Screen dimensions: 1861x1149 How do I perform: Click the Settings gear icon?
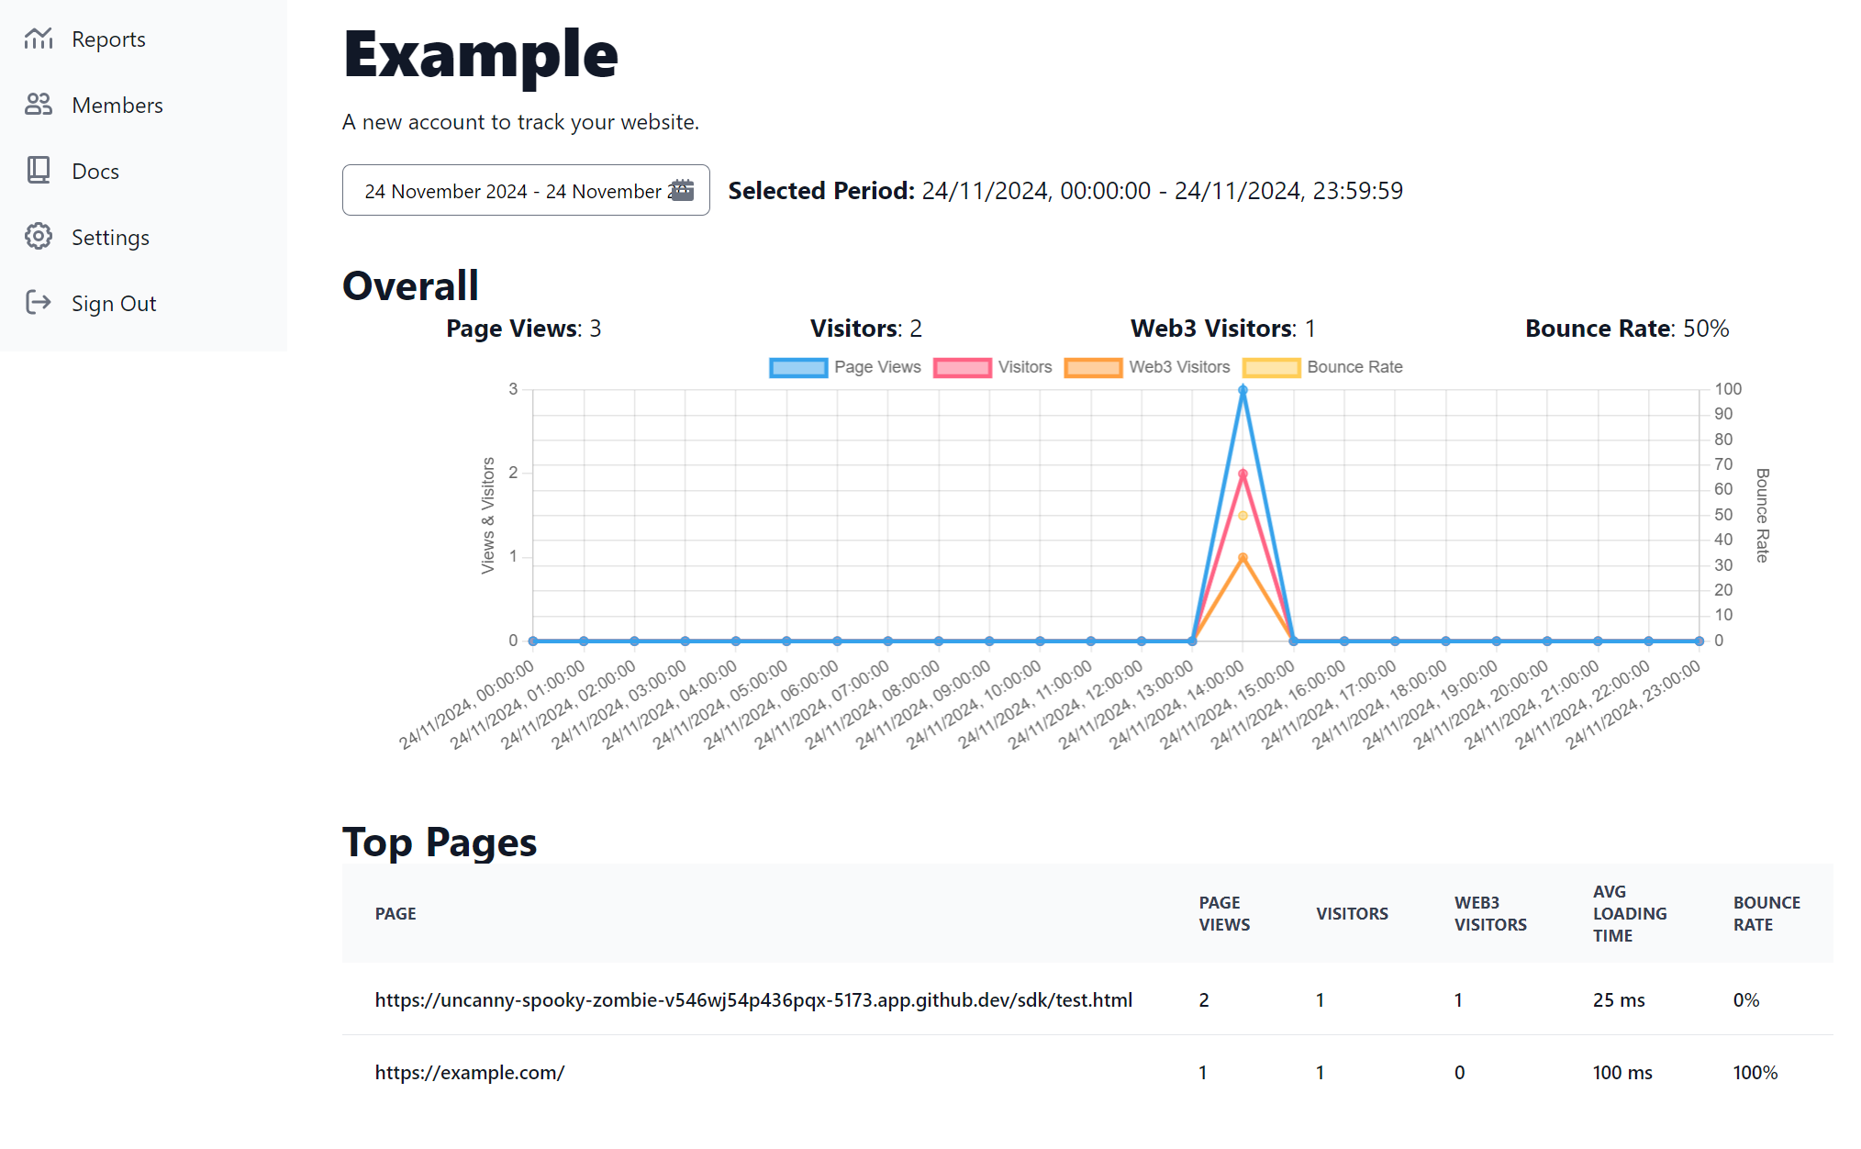tap(39, 237)
